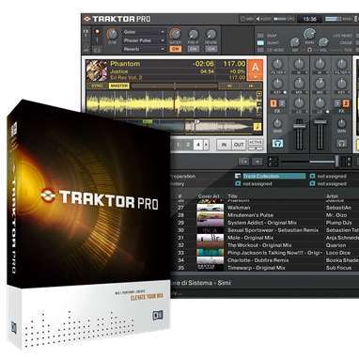Turn on the FX unit 1 power button
This screenshot has height=359, width=359.
coord(97,32)
